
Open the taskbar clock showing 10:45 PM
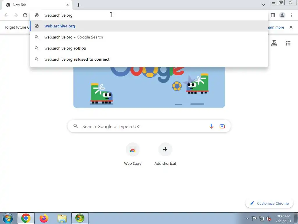point(283,218)
